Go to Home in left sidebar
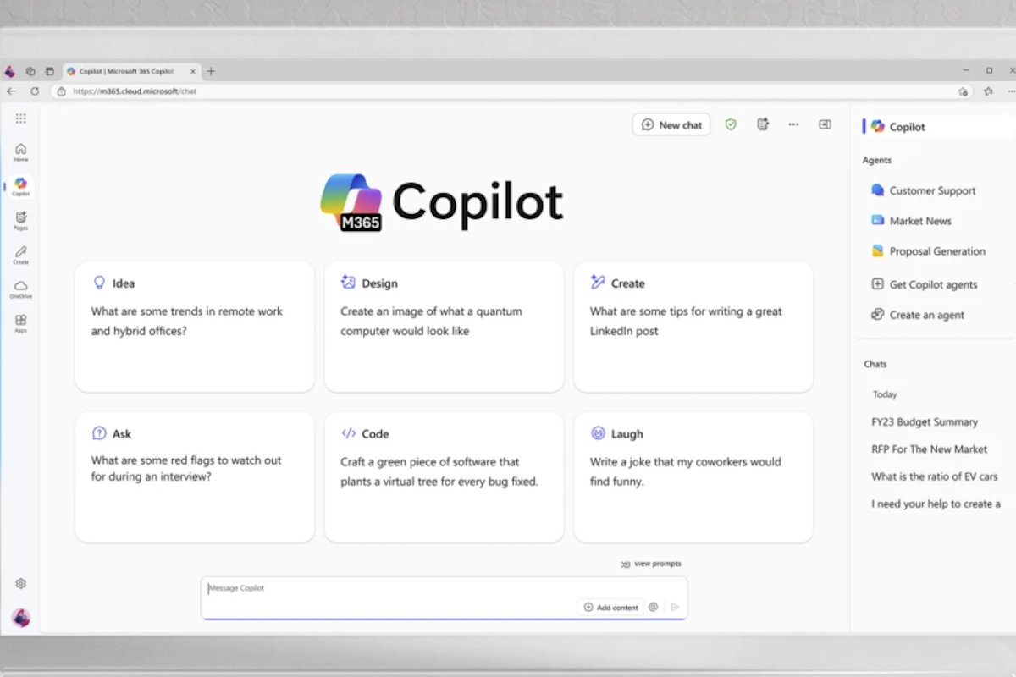This screenshot has width=1016, height=677. (x=21, y=152)
